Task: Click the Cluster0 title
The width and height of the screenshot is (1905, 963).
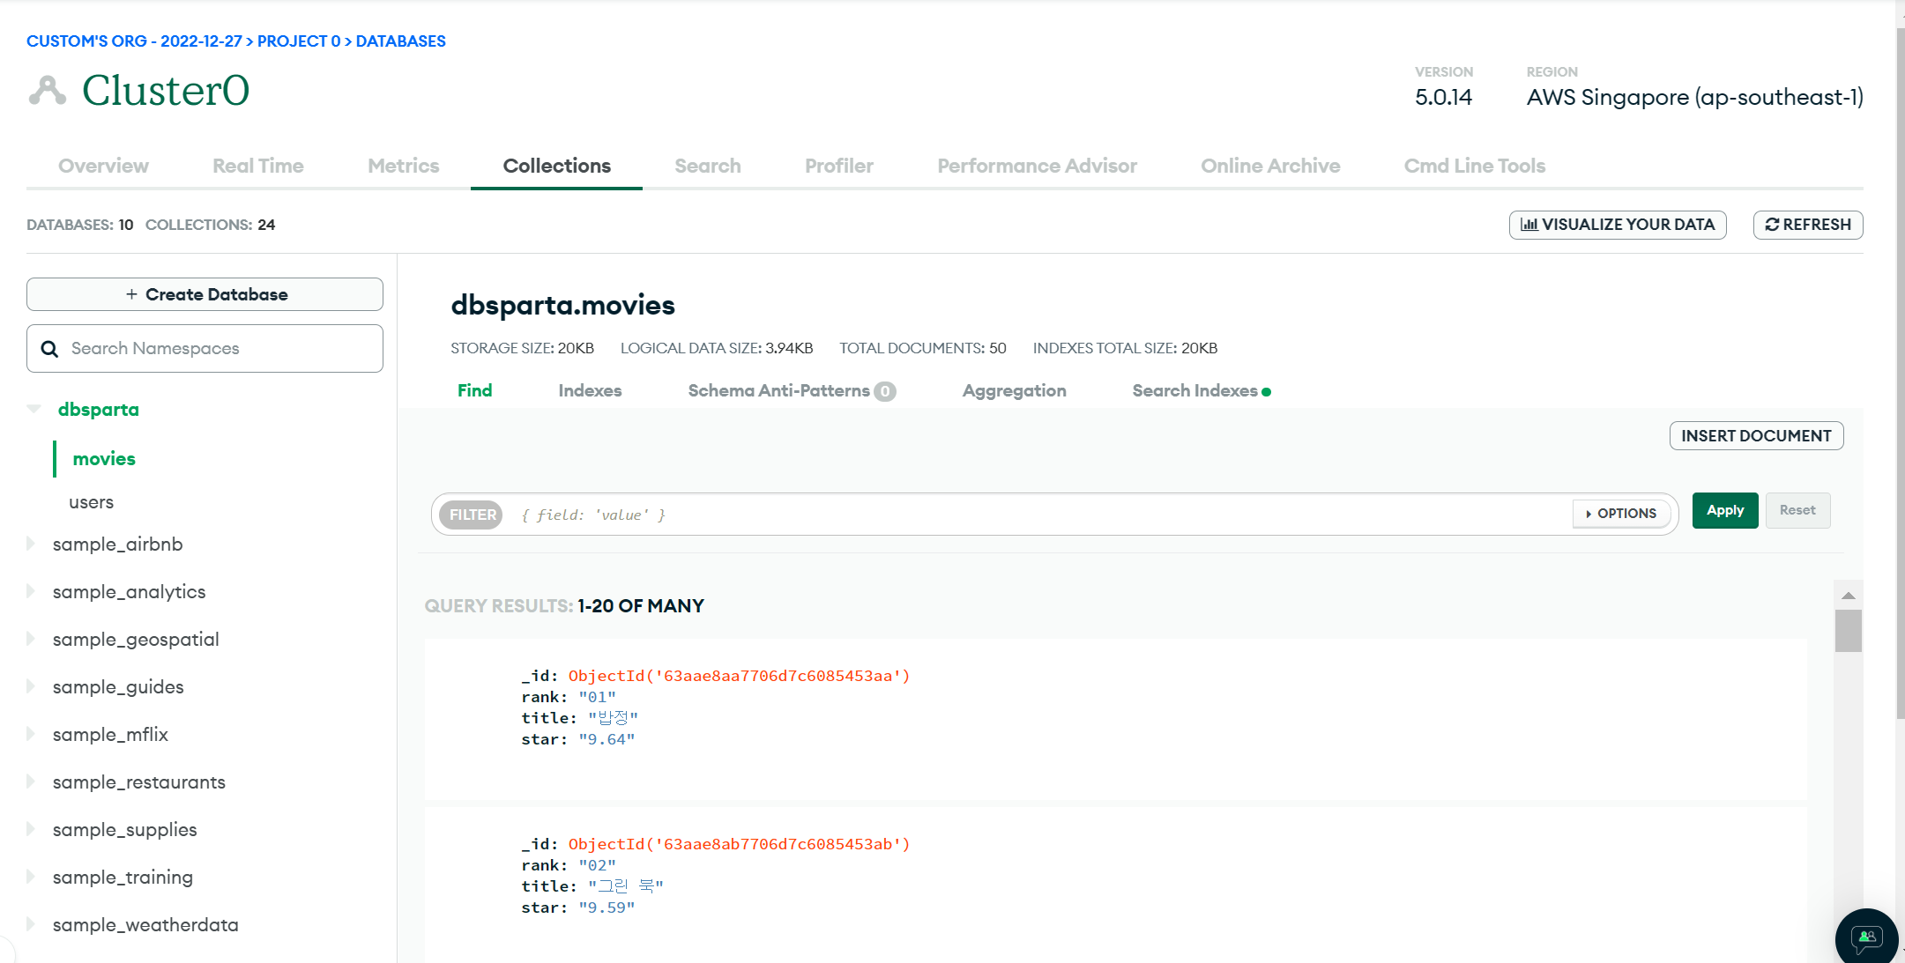Action: (166, 90)
